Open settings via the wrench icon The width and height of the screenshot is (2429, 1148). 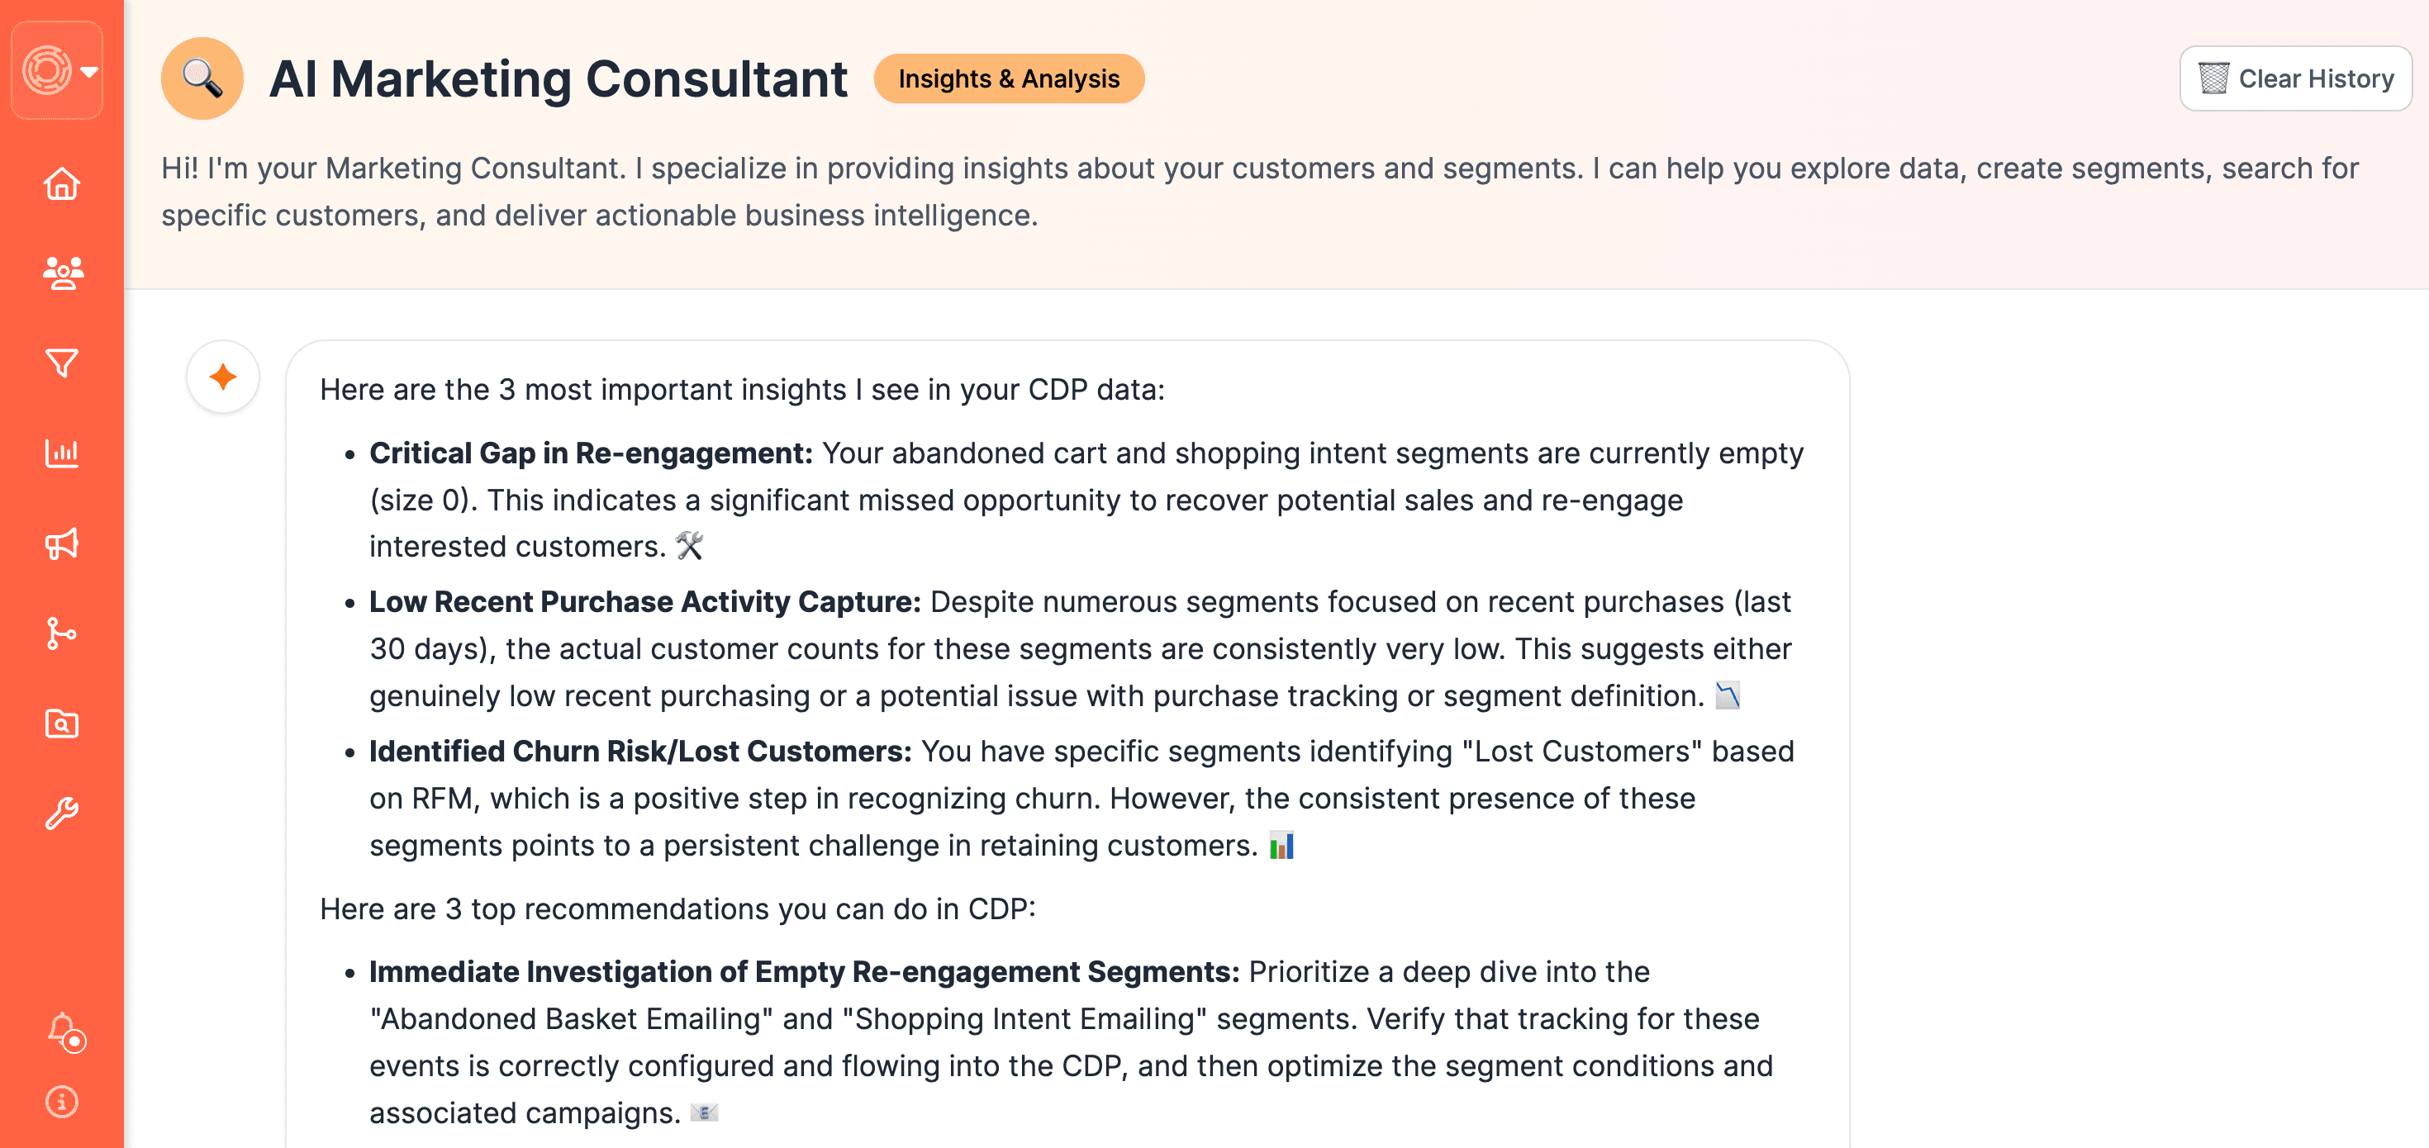60,814
